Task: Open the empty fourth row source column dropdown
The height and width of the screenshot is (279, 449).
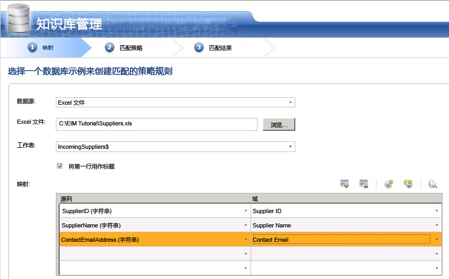Action: pyautogui.click(x=246, y=254)
